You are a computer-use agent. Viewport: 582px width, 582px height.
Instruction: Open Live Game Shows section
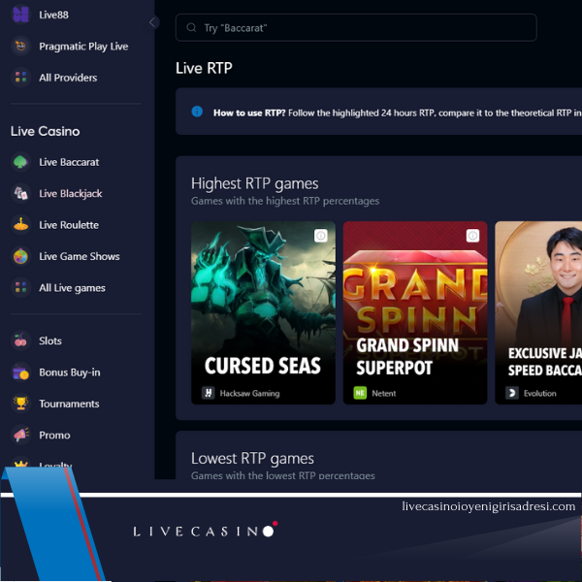(80, 256)
